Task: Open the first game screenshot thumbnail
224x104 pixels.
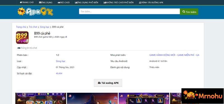Action: coord(41,98)
